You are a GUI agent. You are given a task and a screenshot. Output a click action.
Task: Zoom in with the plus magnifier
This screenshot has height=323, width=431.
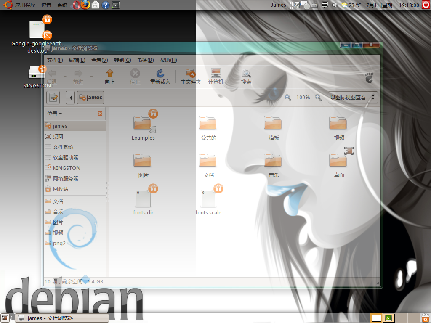[318, 98]
